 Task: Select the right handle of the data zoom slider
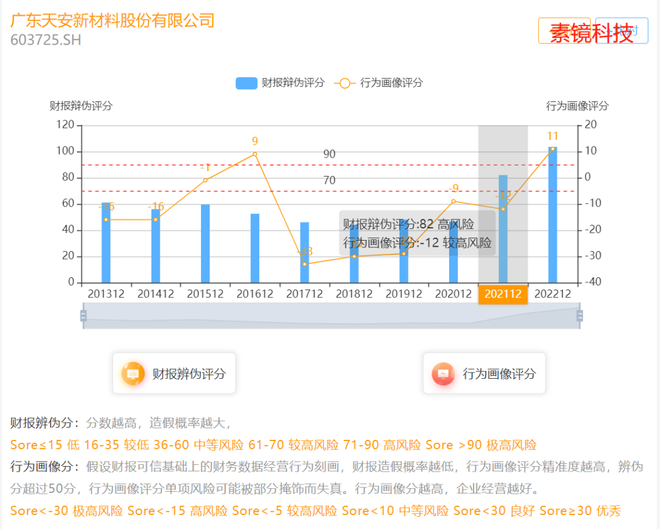click(x=579, y=316)
